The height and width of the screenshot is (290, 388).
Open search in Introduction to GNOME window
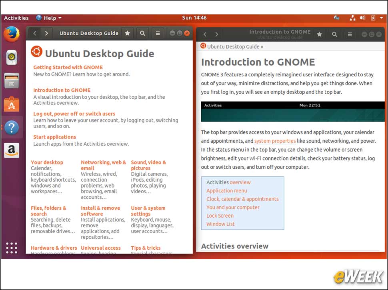(334, 34)
